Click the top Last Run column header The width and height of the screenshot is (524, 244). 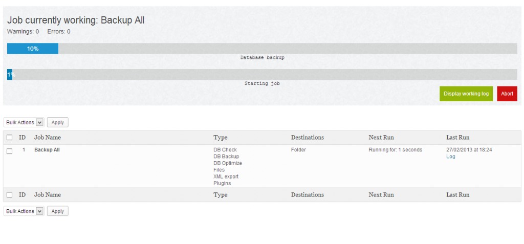[x=457, y=138]
